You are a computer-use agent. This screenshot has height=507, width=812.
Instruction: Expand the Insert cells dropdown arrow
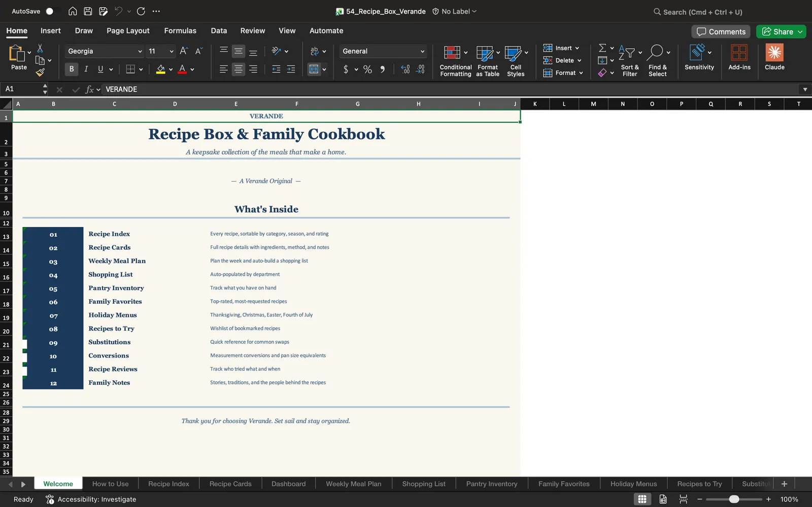pos(577,48)
